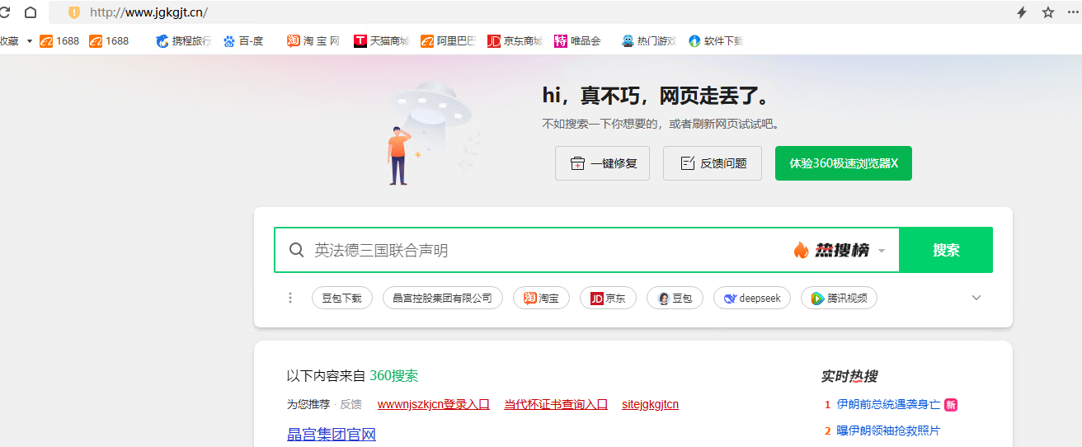Bookmark page with the star icon
This screenshot has height=447, width=1082.
[x=1048, y=12]
